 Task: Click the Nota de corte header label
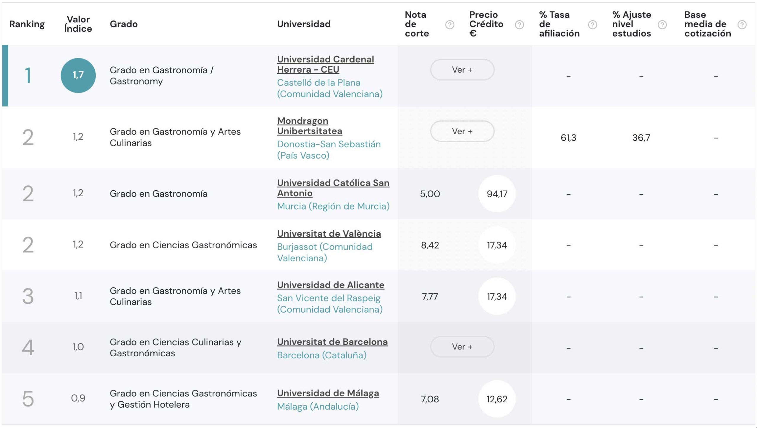click(417, 24)
